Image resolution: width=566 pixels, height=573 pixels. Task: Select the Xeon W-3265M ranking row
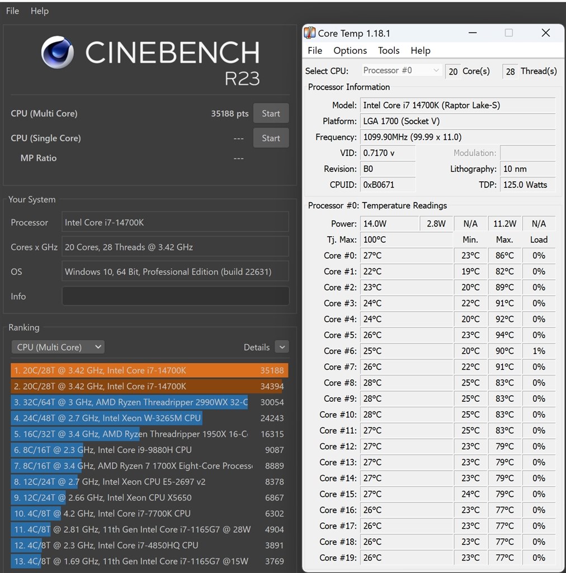point(149,418)
